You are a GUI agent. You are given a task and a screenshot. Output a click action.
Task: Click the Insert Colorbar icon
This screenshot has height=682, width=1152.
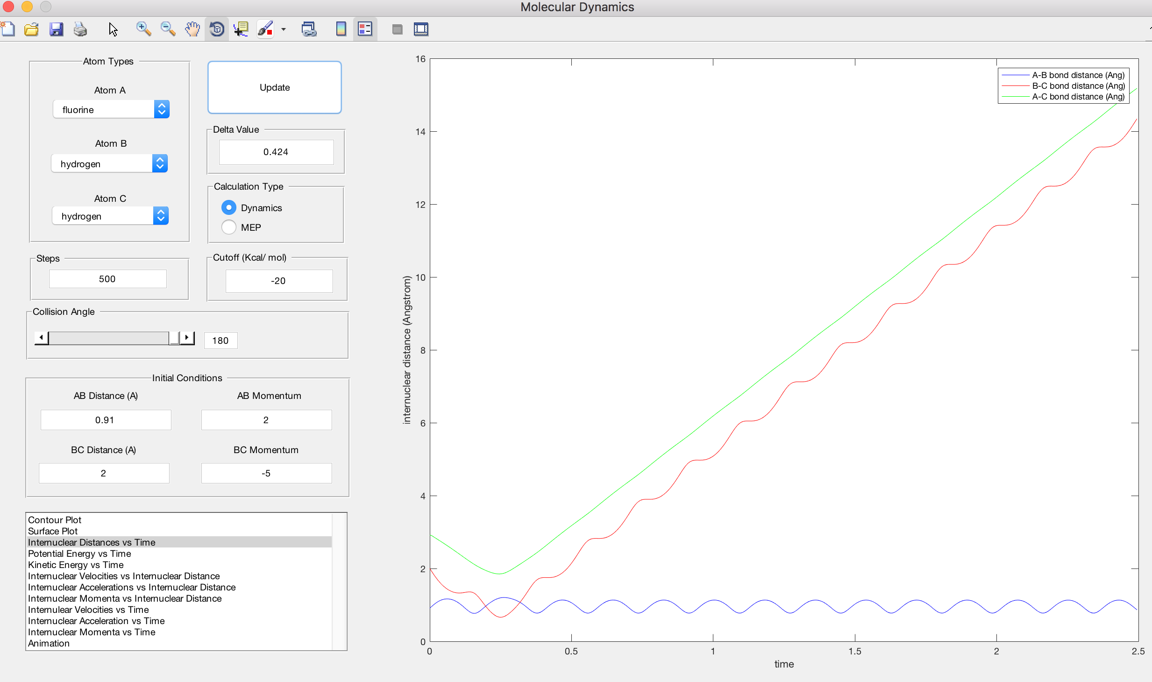tap(341, 29)
